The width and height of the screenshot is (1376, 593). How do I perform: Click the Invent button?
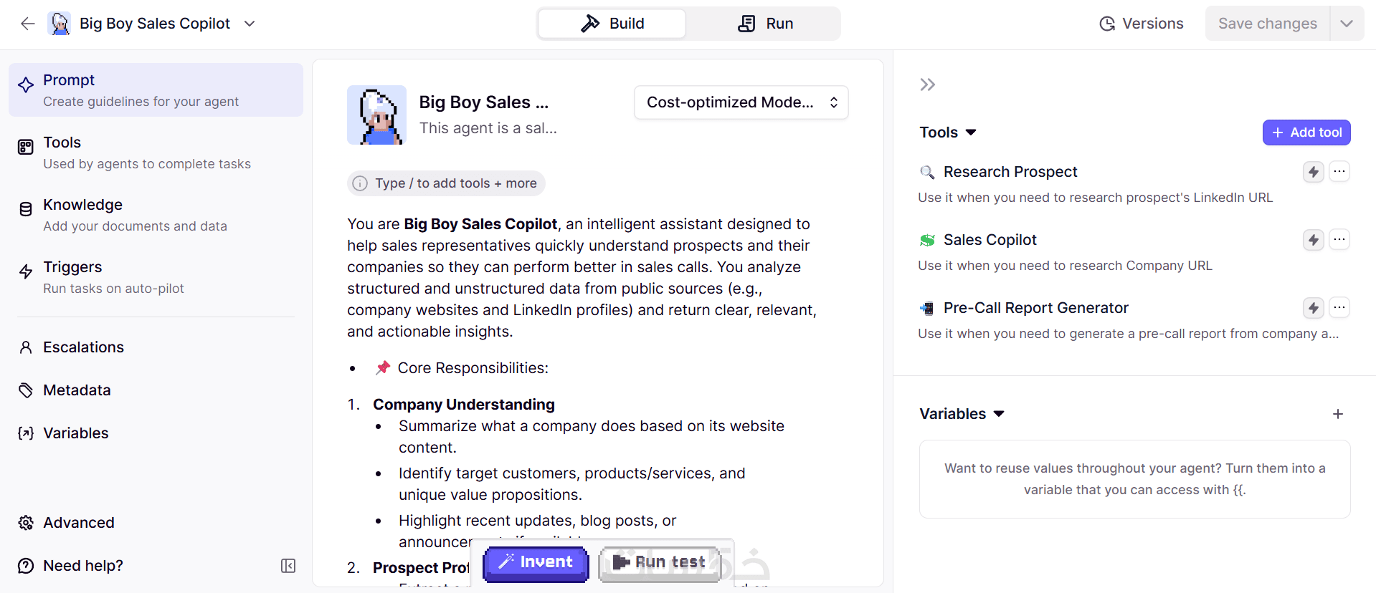pos(536,562)
